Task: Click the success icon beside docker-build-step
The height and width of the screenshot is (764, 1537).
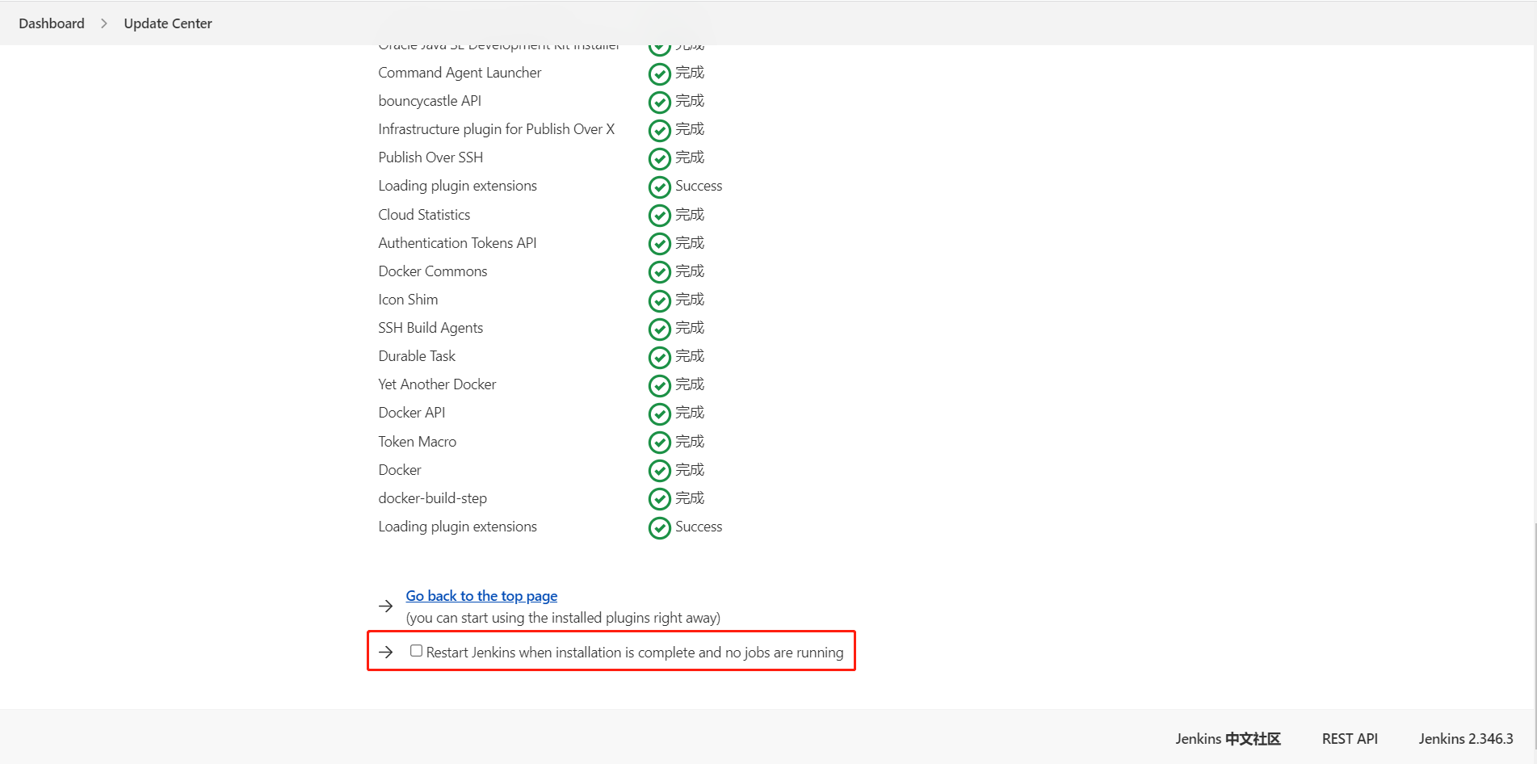Action: [x=660, y=498]
